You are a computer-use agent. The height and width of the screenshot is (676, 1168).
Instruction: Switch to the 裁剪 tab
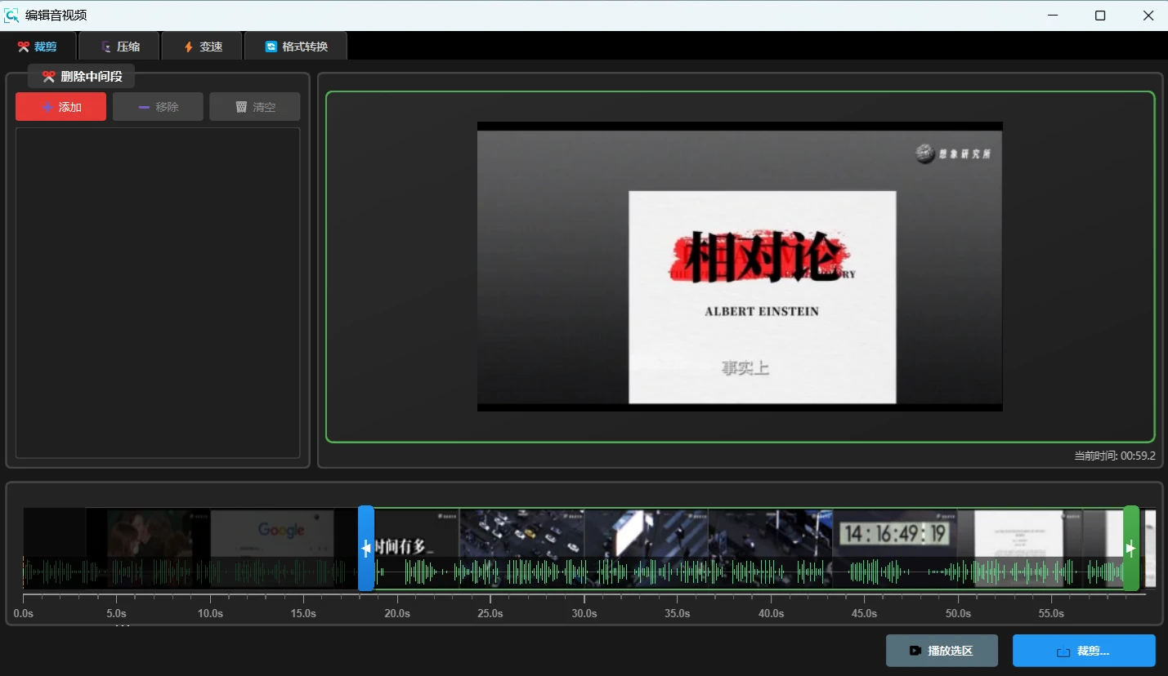coord(38,47)
